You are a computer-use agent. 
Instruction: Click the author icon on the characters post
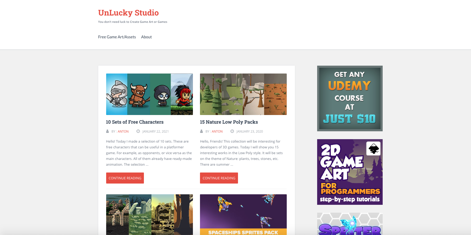pos(107,131)
